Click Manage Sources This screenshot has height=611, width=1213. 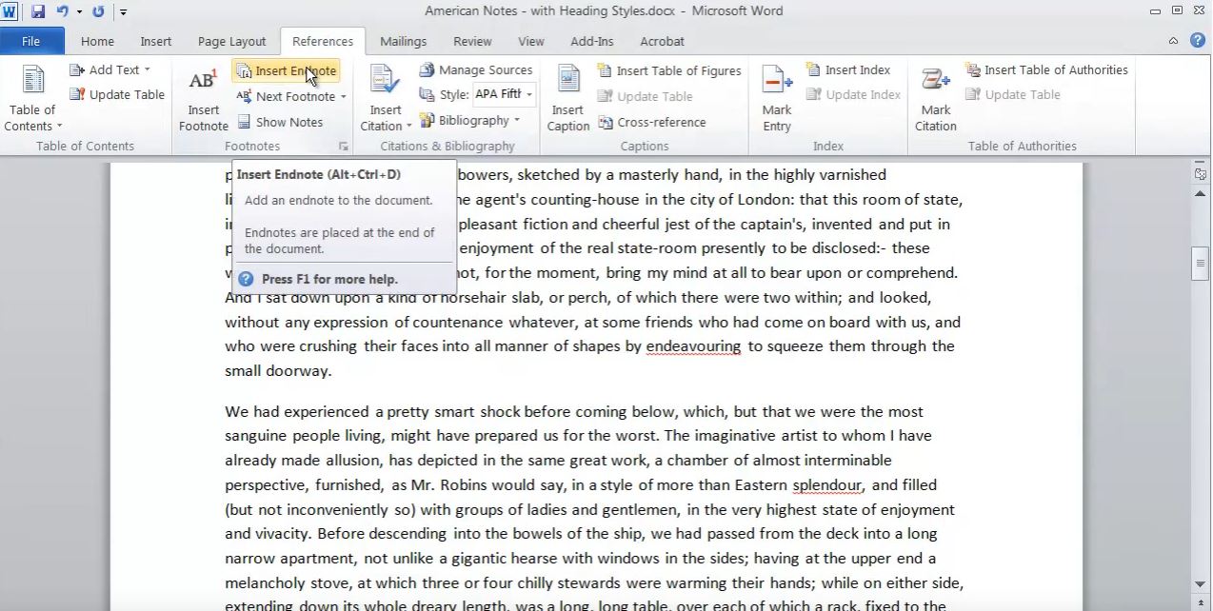pos(475,69)
